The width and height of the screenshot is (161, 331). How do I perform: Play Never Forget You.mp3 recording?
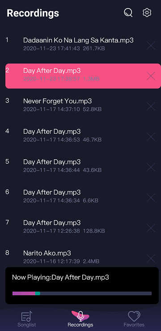57,101
